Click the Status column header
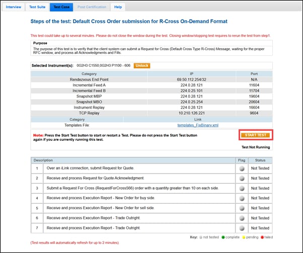 [260, 160]
